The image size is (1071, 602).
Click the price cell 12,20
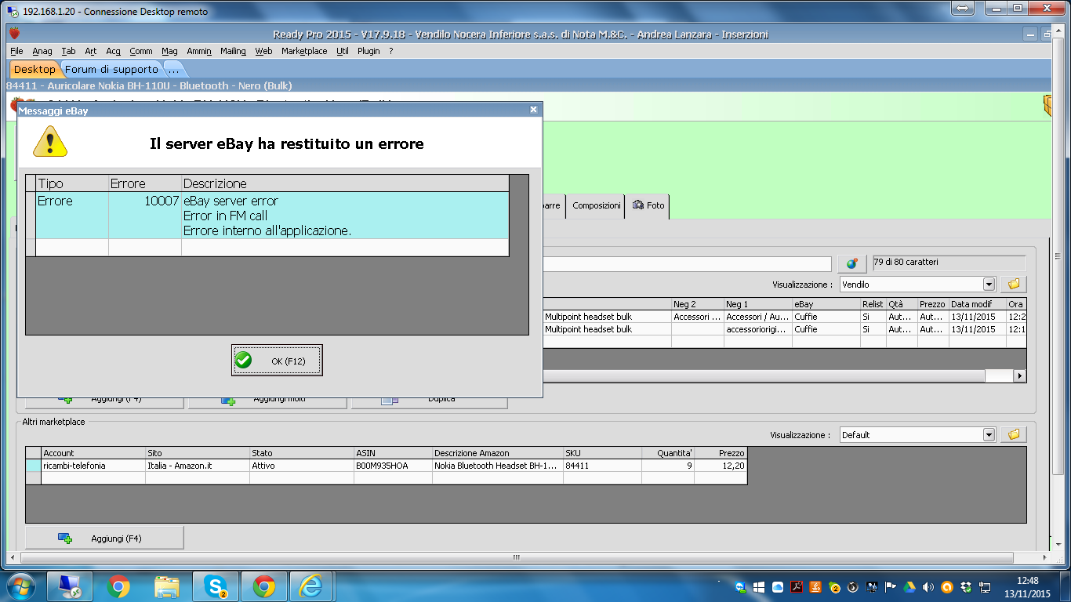(x=721, y=466)
